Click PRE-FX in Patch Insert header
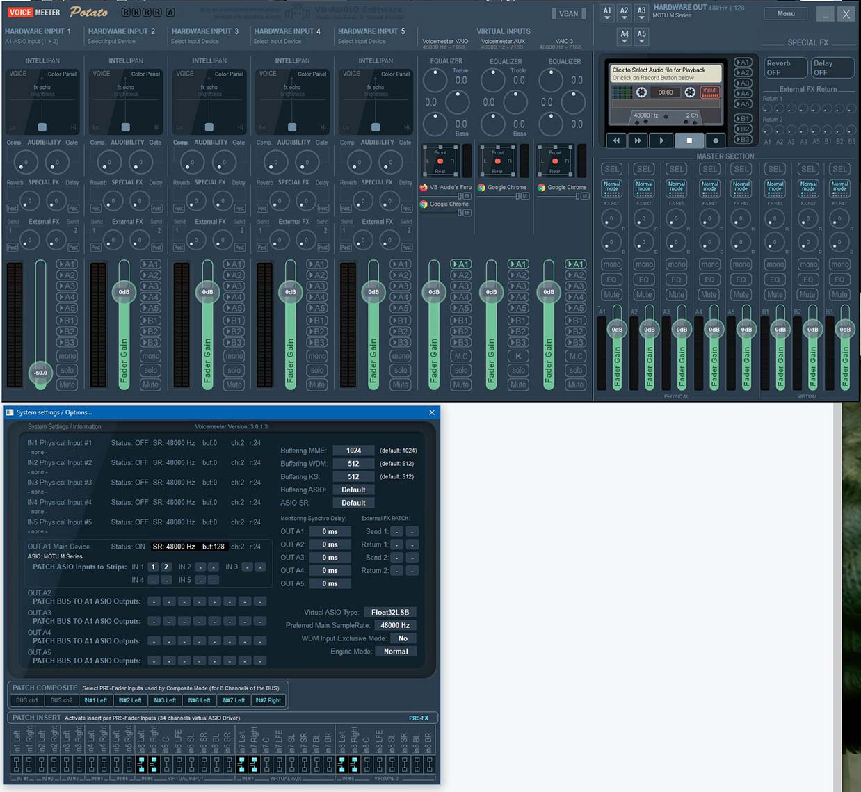861x792 pixels. click(419, 718)
